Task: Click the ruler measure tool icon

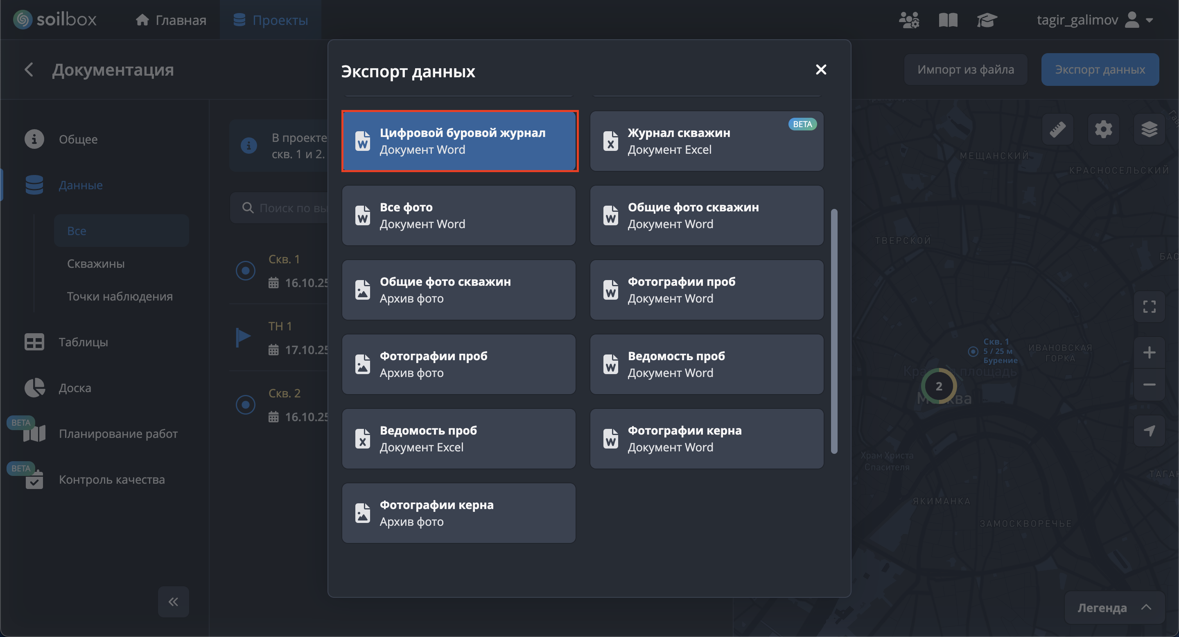Action: point(1057,129)
